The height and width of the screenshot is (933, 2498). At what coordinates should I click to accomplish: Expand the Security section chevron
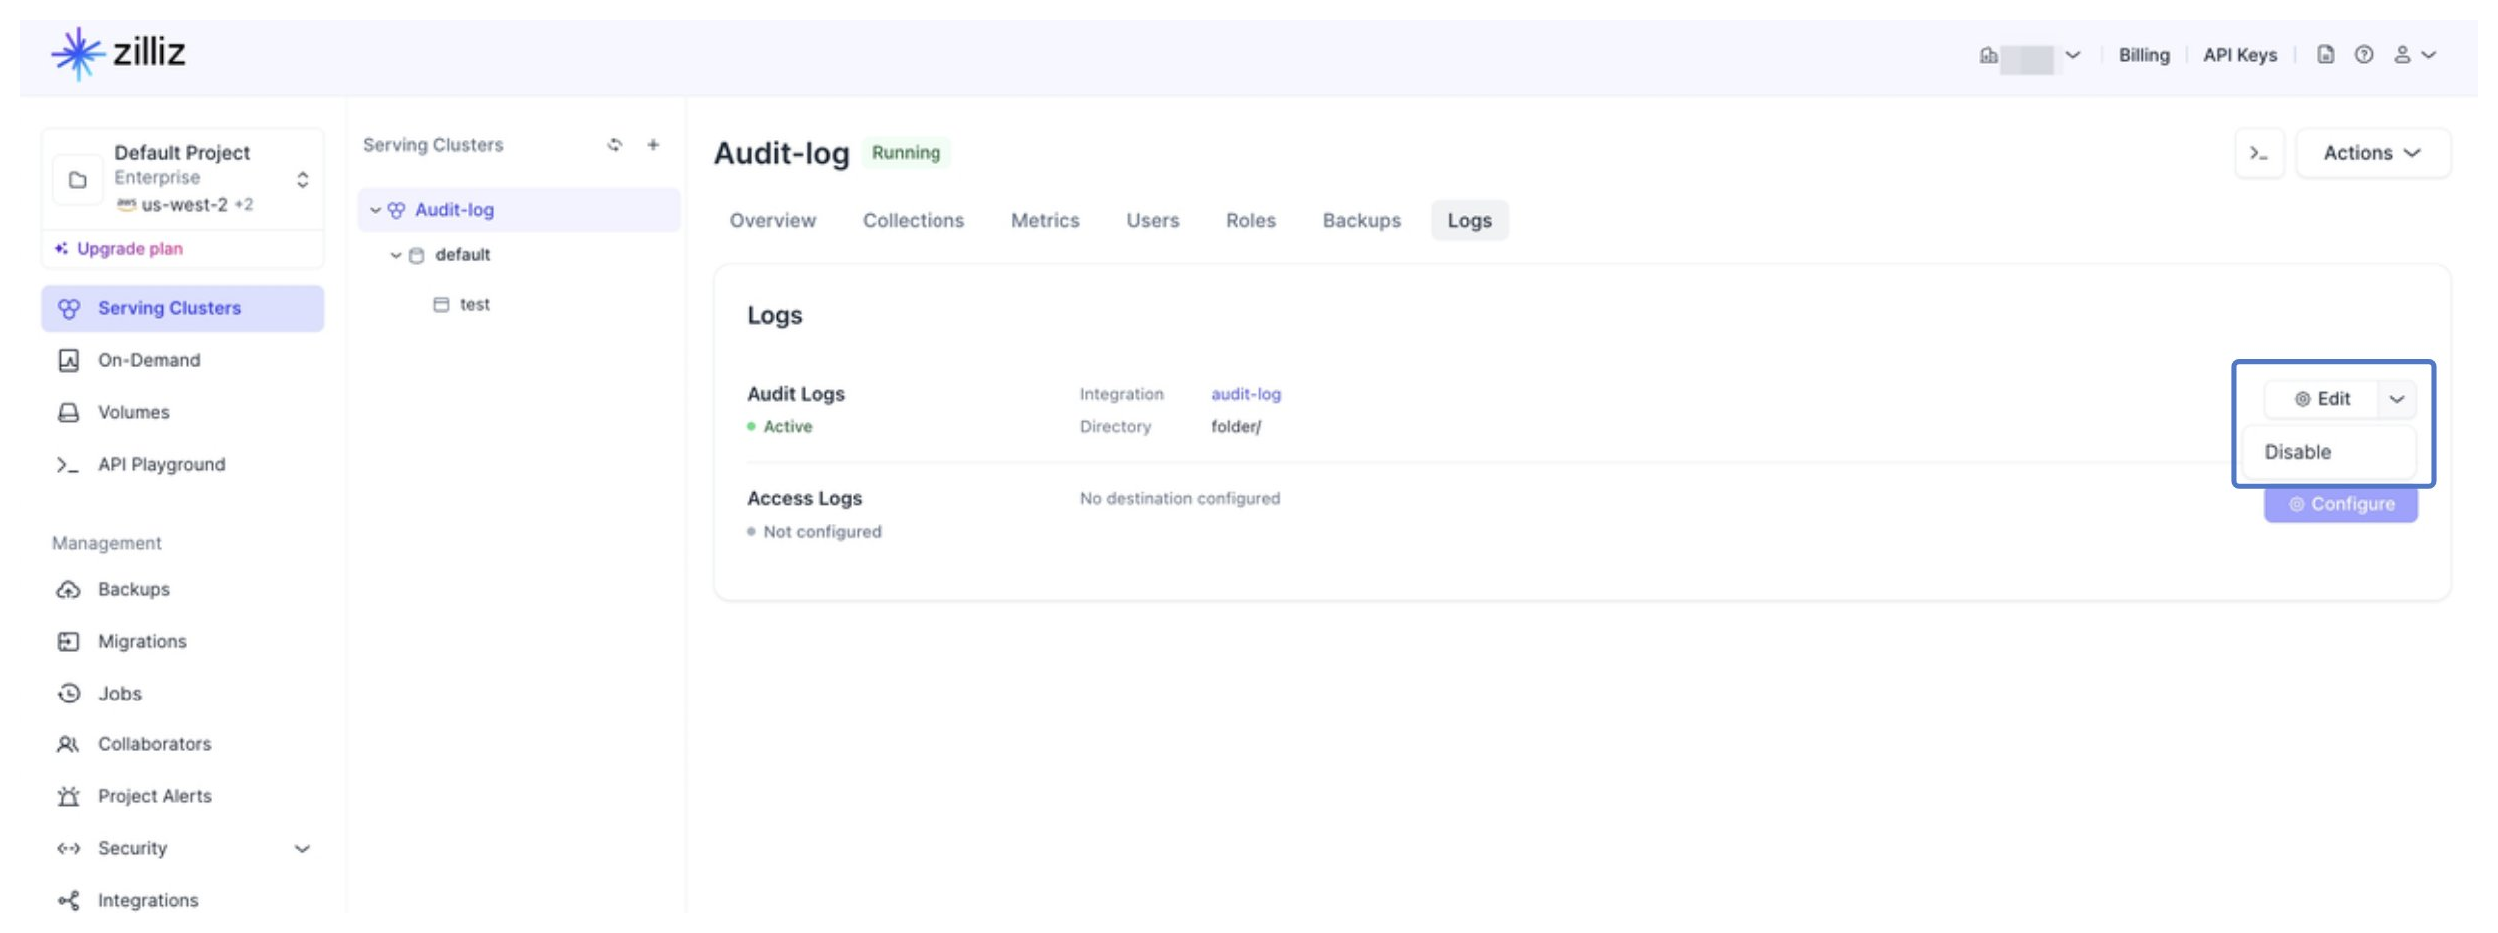pos(302,848)
